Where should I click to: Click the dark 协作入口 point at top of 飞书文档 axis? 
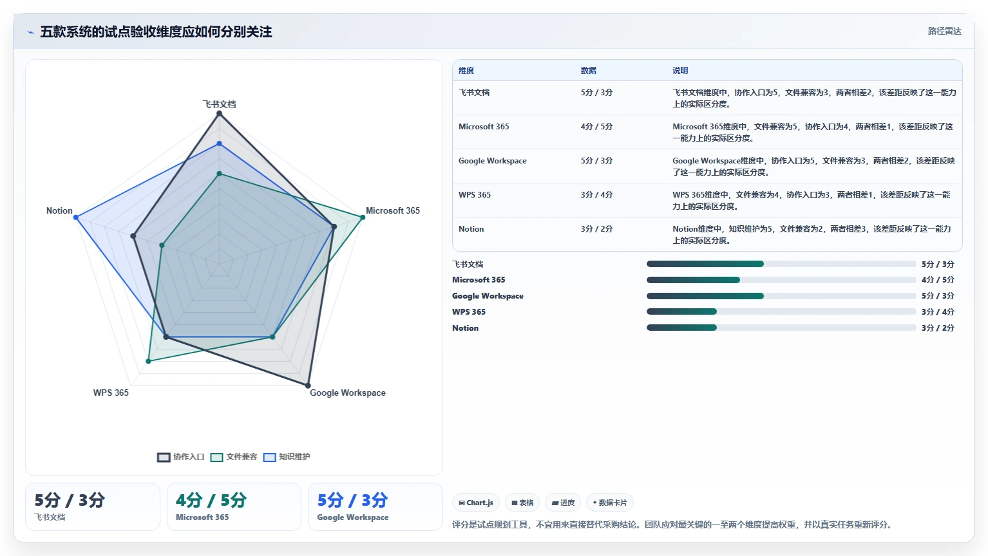(x=219, y=113)
